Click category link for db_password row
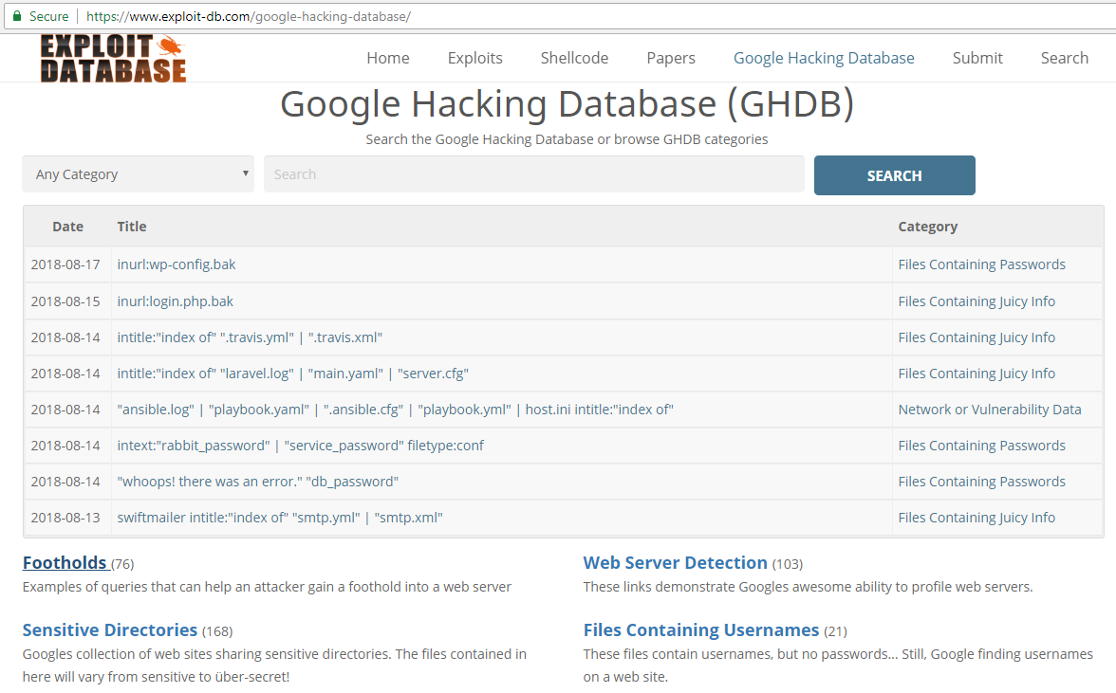1116x693 pixels. (x=981, y=482)
